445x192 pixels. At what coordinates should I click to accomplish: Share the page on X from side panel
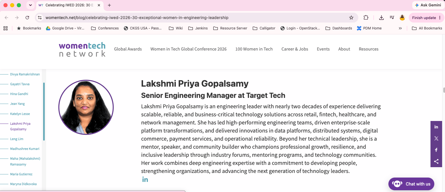436,138
